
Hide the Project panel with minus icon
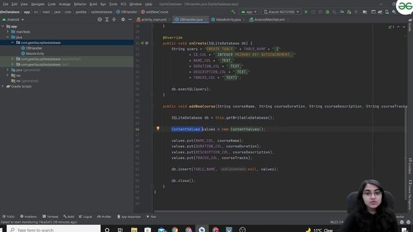click(130, 19)
